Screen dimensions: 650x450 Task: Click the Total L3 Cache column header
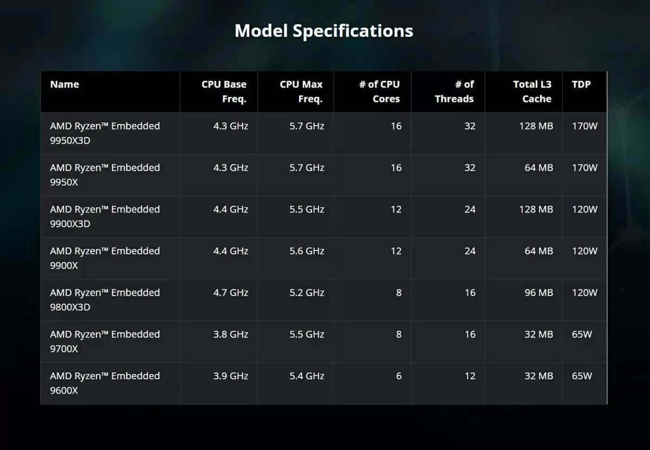pyautogui.click(x=532, y=92)
